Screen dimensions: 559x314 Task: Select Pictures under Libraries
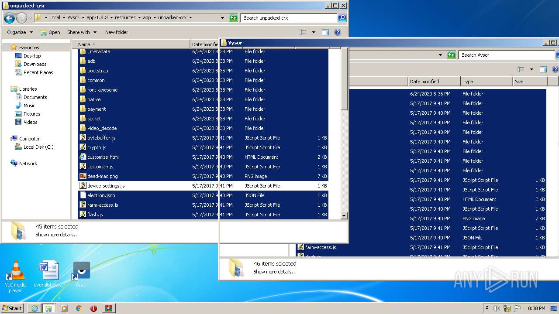[x=31, y=114]
